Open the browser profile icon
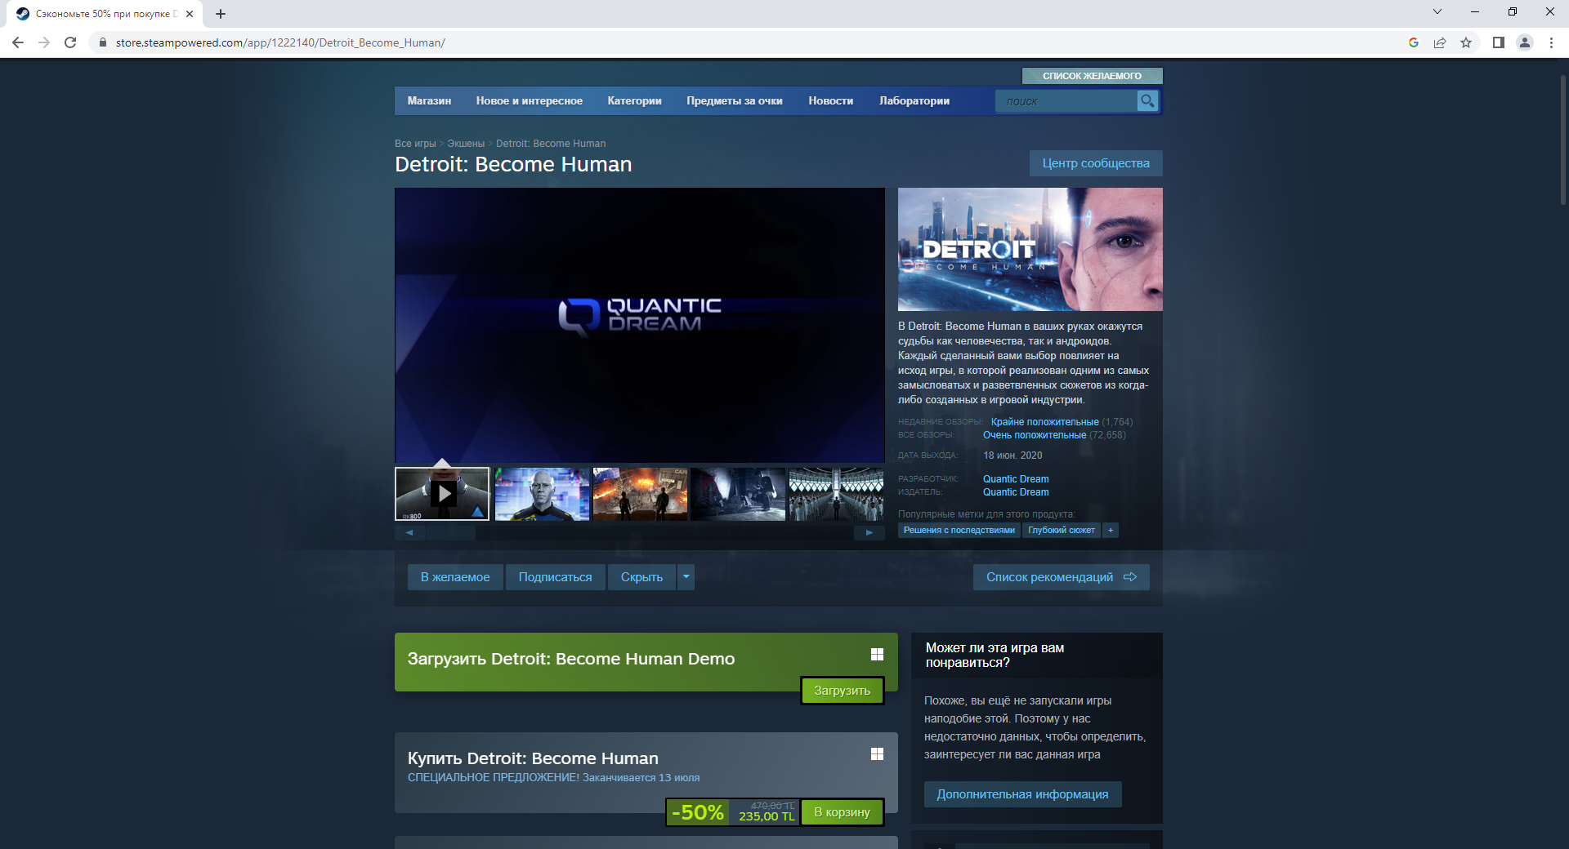The image size is (1569, 849). (1524, 42)
